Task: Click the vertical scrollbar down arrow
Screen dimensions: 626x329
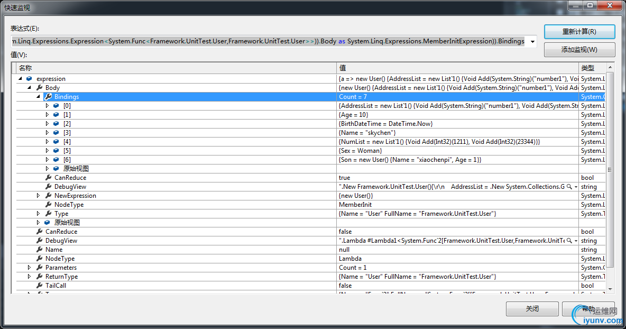Action: point(610,289)
